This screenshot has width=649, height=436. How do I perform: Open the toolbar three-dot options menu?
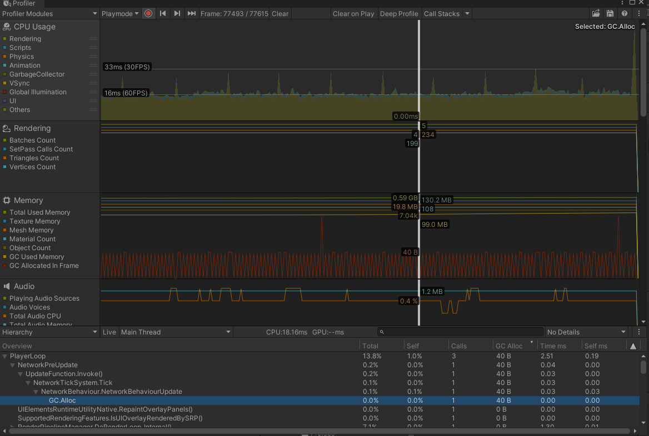pyautogui.click(x=638, y=14)
